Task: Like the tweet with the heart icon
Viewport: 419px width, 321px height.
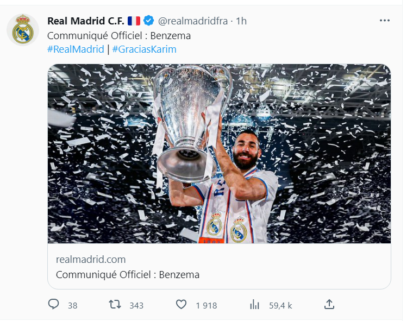Action: [x=182, y=305]
